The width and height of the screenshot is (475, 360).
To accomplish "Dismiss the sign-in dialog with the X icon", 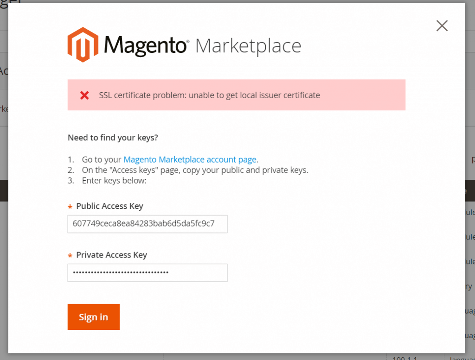I will pyautogui.click(x=442, y=26).
